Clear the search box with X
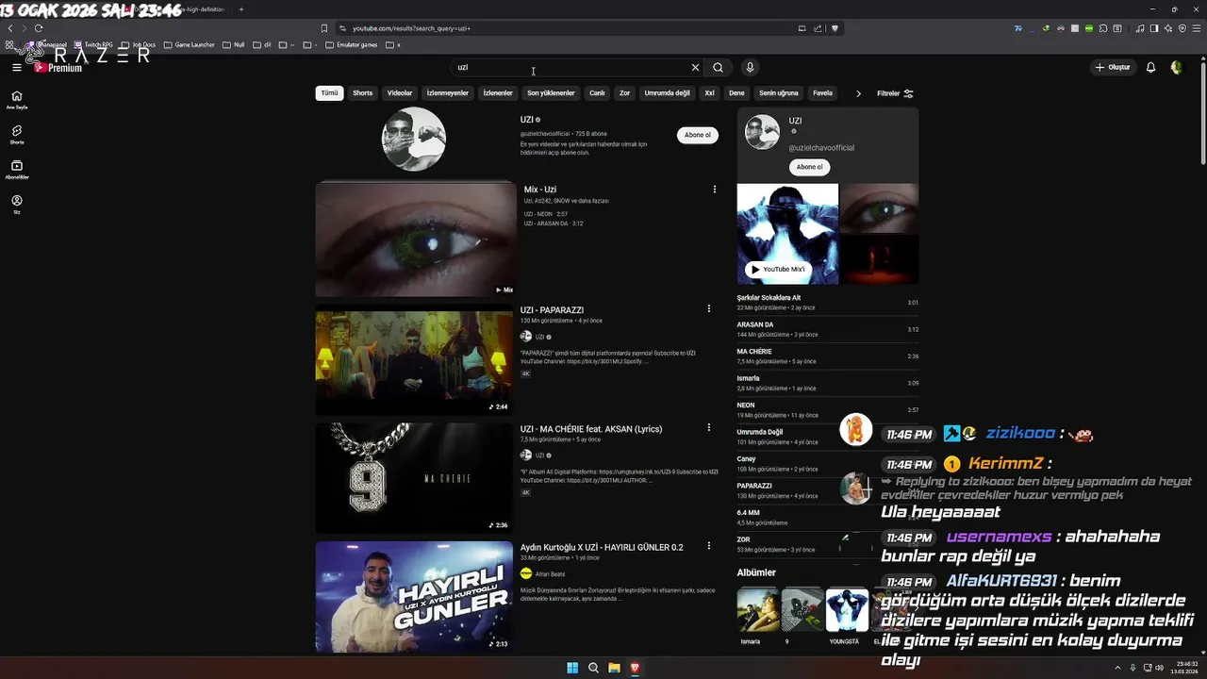Viewport: 1207px width, 679px height. click(x=695, y=67)
